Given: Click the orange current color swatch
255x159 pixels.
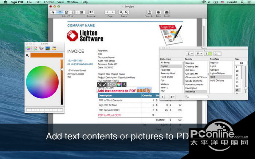Looking at the screenshot, I should 47,55.
